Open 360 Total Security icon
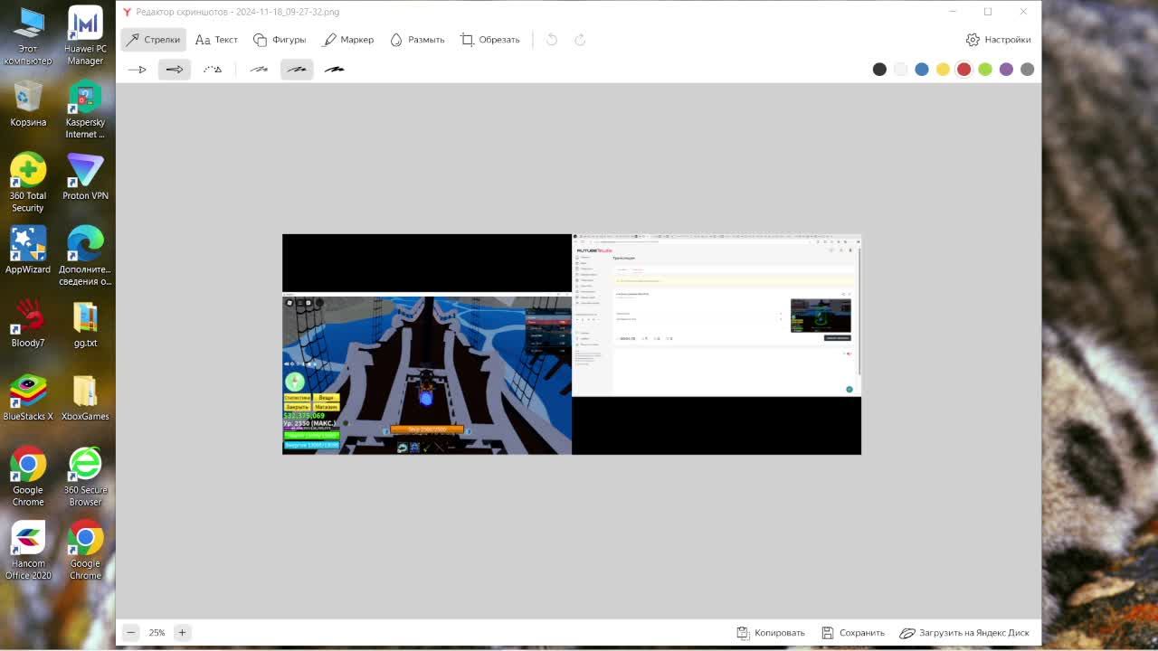The height and width of the screenshot is (651, 1158). click(x=28, y=183)
